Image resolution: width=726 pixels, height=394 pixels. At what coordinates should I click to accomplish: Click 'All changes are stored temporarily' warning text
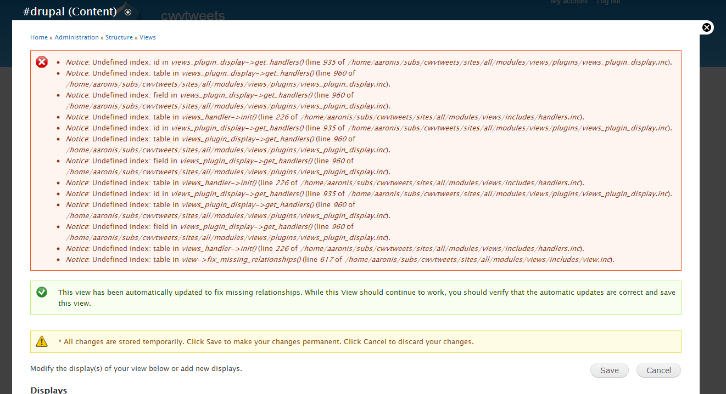coord(266,341)
